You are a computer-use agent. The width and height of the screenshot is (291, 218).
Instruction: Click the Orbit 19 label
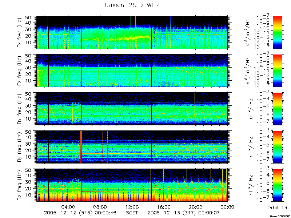[277, 207]
